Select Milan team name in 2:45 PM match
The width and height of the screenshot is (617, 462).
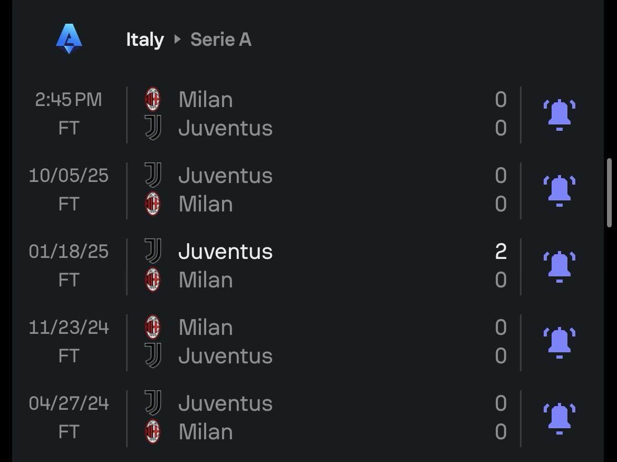(x=206, y=100)
